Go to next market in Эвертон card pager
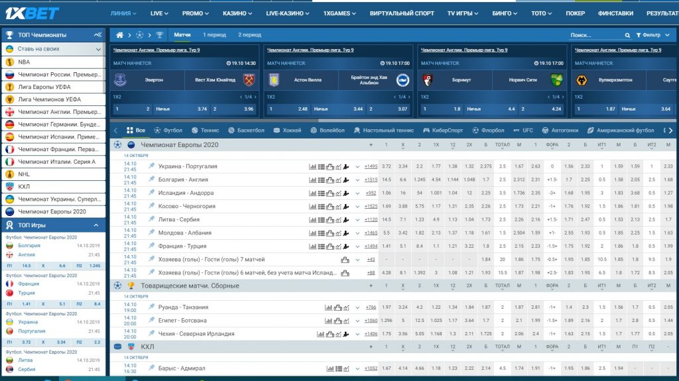Image resolution: width=679 pixels, height=381 pixels. click(x=255, y=97)
